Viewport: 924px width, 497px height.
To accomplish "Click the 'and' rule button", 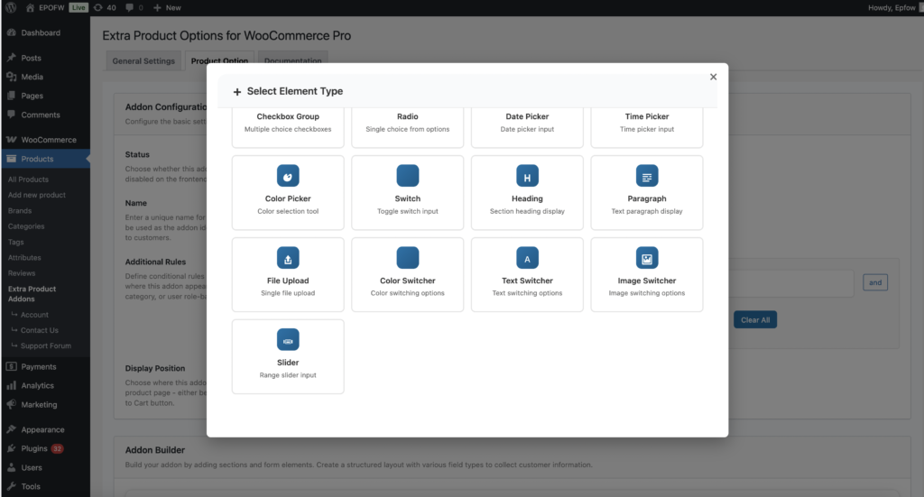I will pyautogui.click(x=874, y=282).
